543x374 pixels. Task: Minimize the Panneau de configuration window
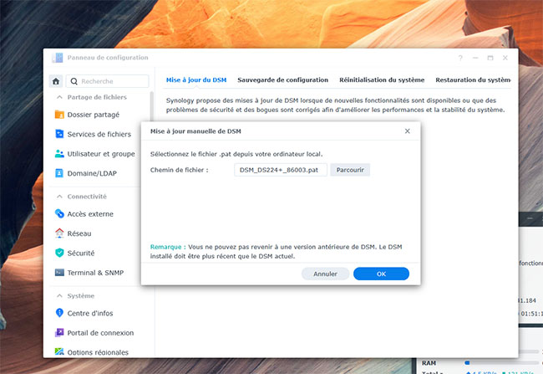[x=475, y=58]
